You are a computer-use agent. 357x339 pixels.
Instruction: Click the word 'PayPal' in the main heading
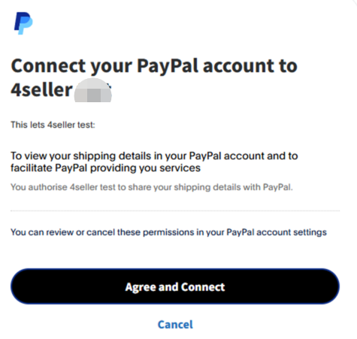[168, 67]
